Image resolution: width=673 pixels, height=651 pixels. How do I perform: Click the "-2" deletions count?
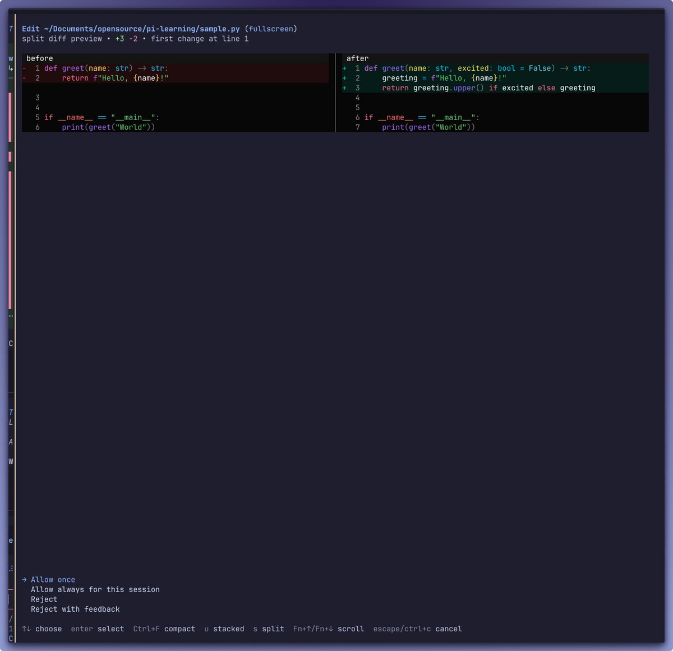(x=133, y=39)
